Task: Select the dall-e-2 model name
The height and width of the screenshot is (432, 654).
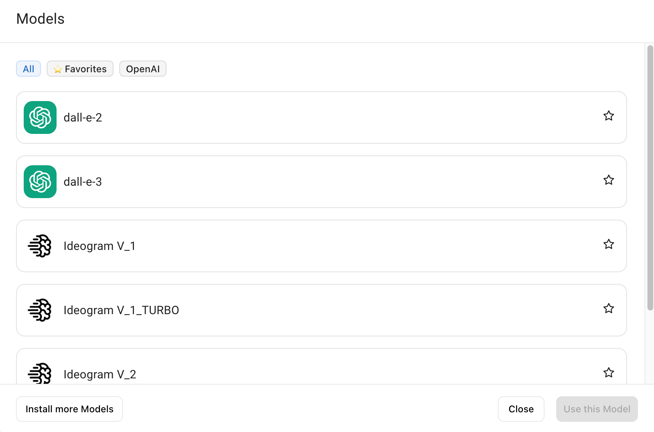Action: [83, 117]
